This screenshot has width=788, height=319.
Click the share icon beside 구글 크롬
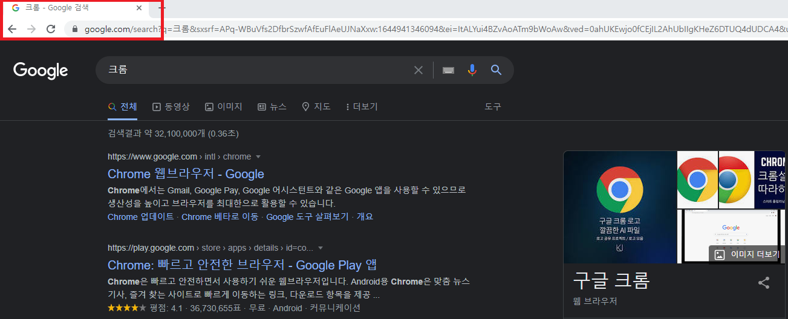764,282
